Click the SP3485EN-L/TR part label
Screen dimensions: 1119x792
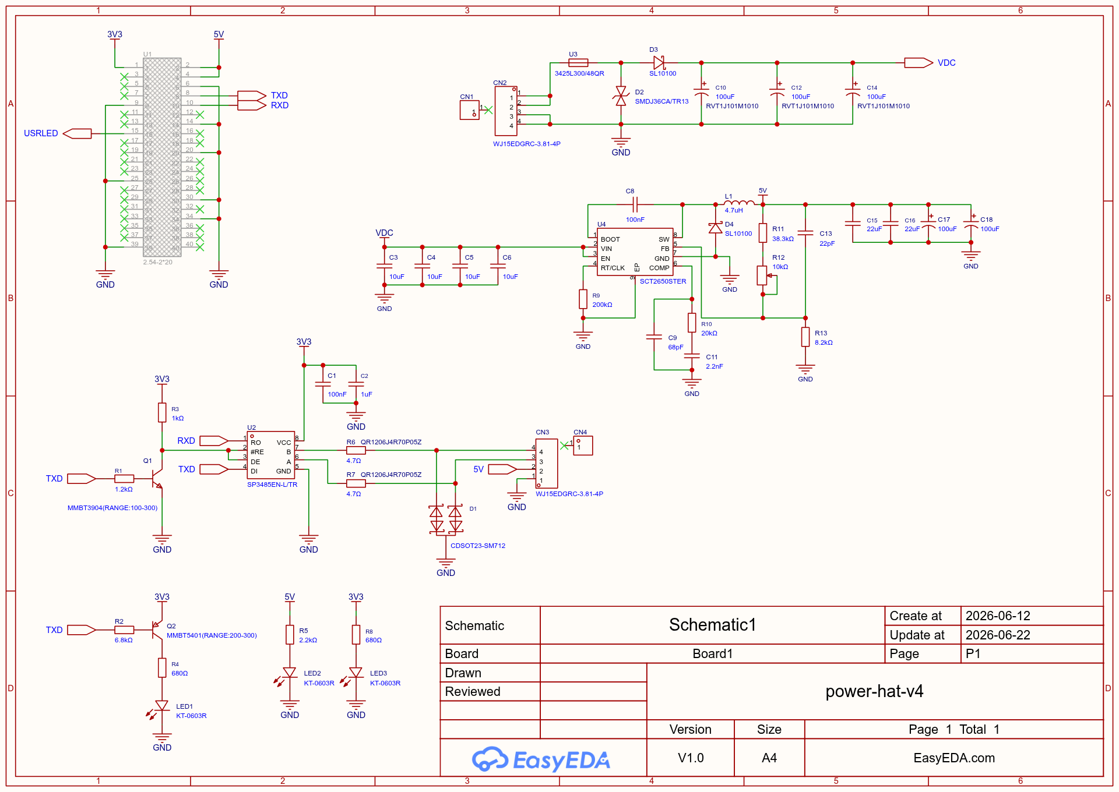click(272, 485)
